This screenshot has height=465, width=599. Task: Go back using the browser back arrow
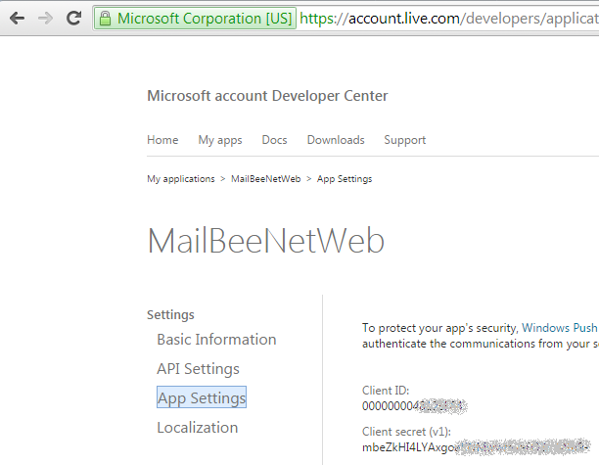tap(18, 18)
